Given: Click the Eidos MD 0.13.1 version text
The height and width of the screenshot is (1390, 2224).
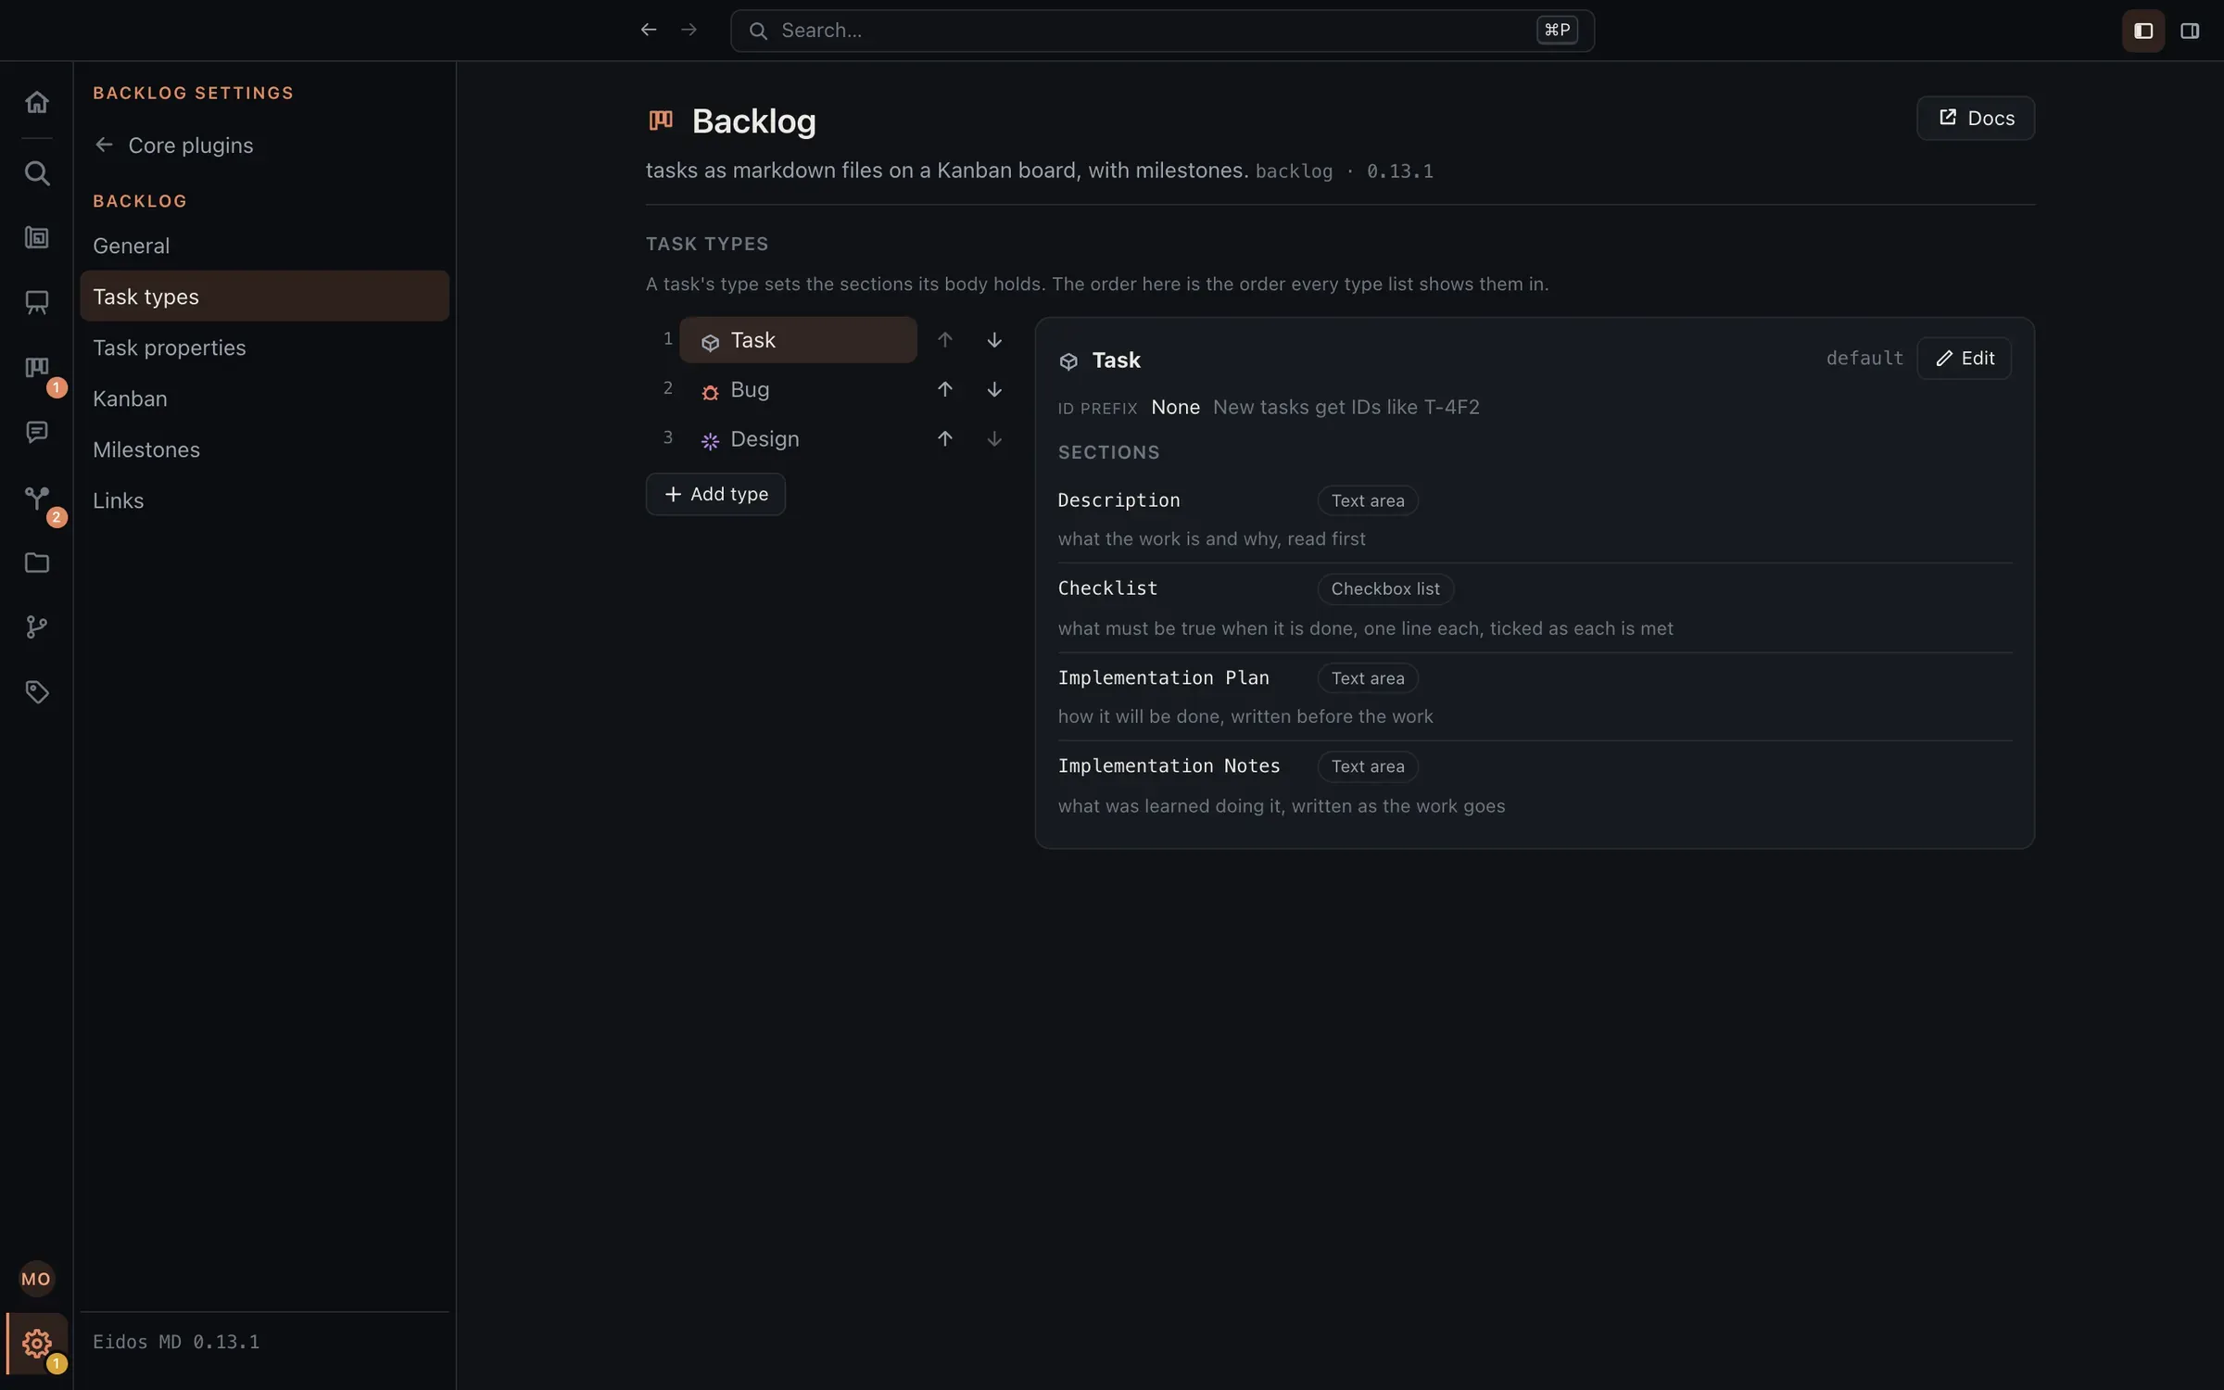Looking at the screenshot, I should pos(176,1341).
